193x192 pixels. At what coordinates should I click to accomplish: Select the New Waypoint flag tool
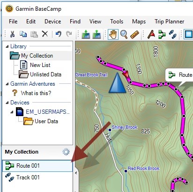pos(151,34)
